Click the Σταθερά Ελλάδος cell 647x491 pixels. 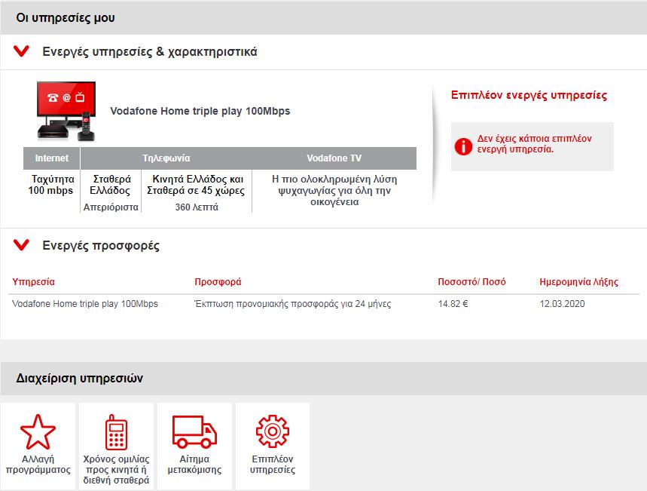(x=111, y=185)
